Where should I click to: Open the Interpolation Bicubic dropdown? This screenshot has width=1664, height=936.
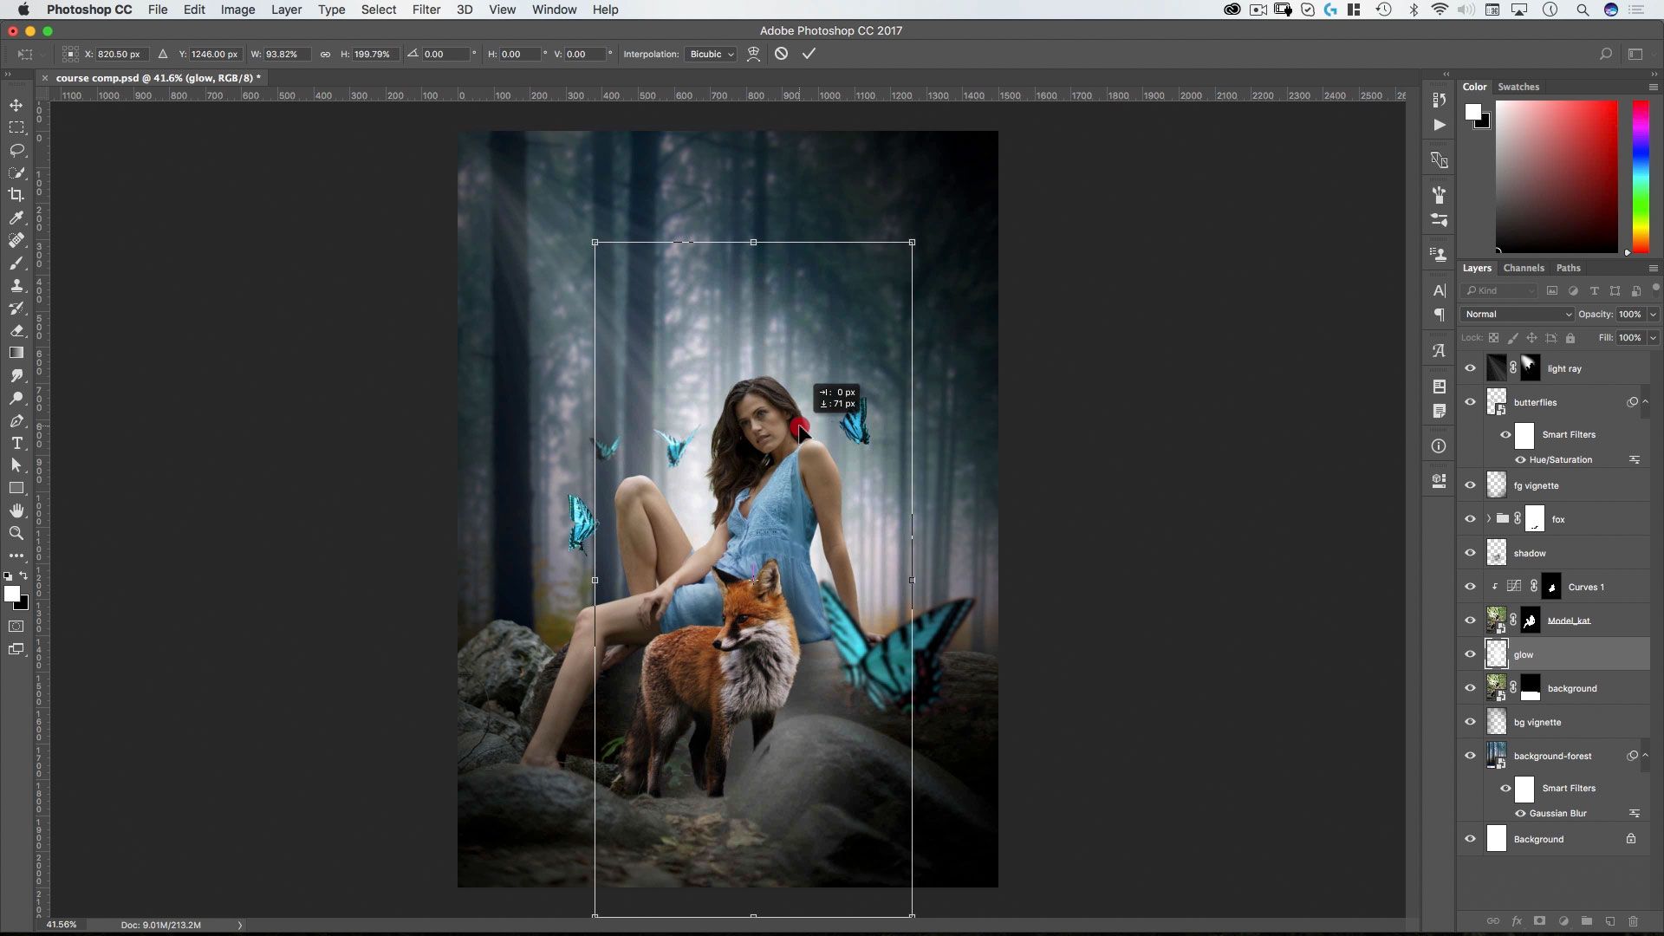712,54
